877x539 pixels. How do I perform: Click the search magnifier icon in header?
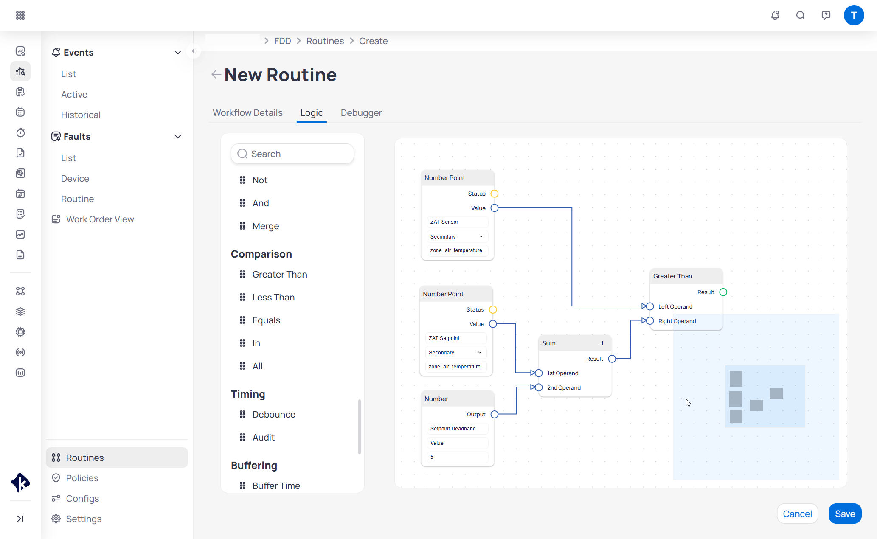pos(801,15)
